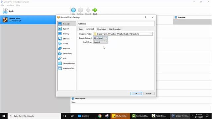This screenshot has width=212, height=119.
Task: Close the Settings dialog
Action: pos(152,17)
